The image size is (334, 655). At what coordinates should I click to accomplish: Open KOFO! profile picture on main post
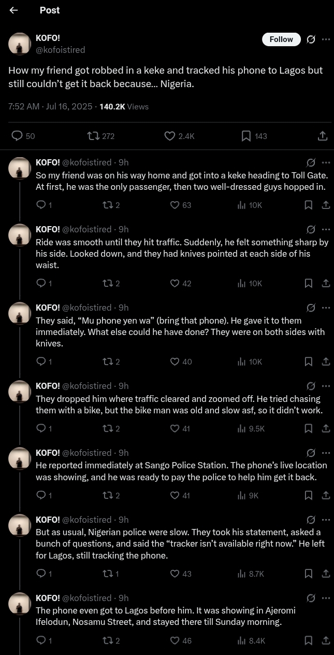[x=20, y=44]
